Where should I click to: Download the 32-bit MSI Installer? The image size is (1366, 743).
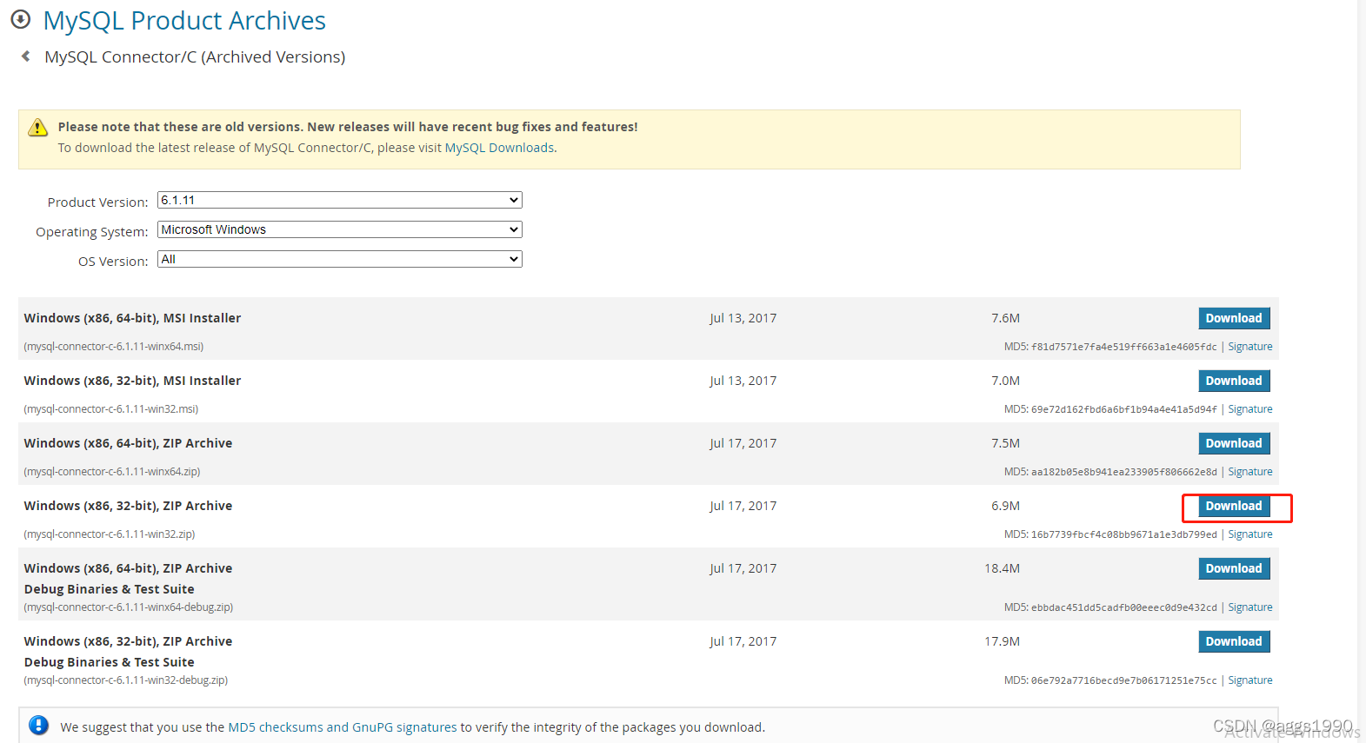[x=1234, y=381]
